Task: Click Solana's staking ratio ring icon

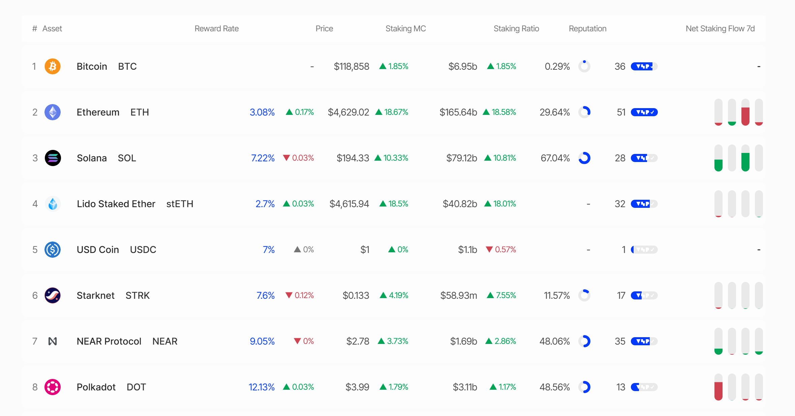Action: click(x=584, y=158)
